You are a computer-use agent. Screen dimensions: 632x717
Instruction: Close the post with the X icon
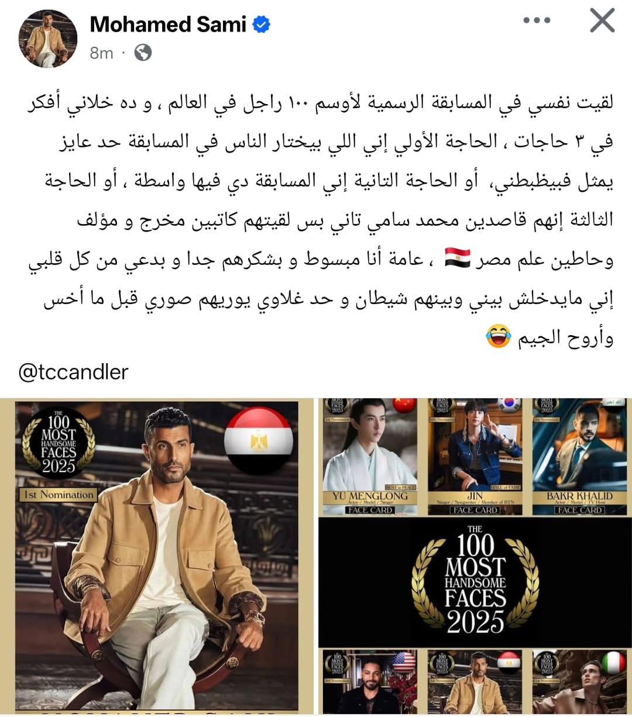pos(602,21)
